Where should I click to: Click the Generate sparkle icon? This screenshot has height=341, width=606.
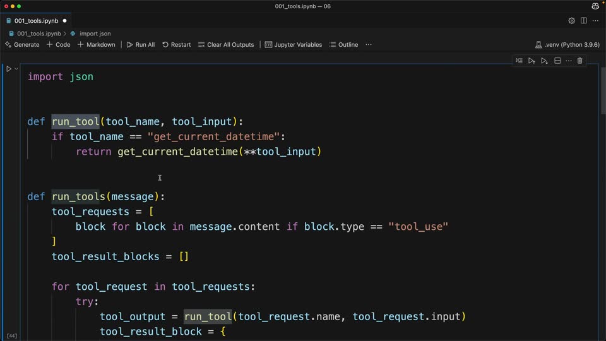(8, 45)
